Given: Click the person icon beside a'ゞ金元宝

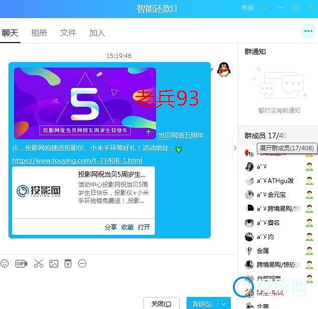Looking at the screenshot, I should [309, 195].
